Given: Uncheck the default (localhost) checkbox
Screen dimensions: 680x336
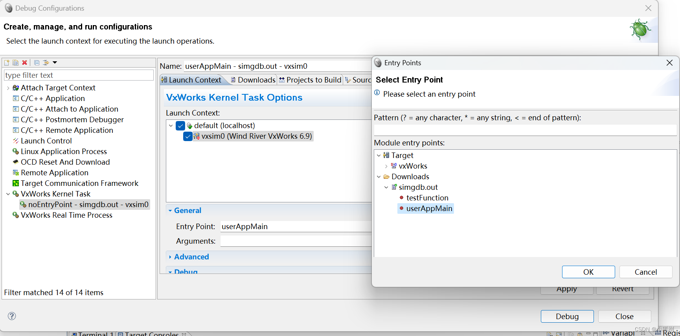Looking at the screenshot, I should coord(180,126).
